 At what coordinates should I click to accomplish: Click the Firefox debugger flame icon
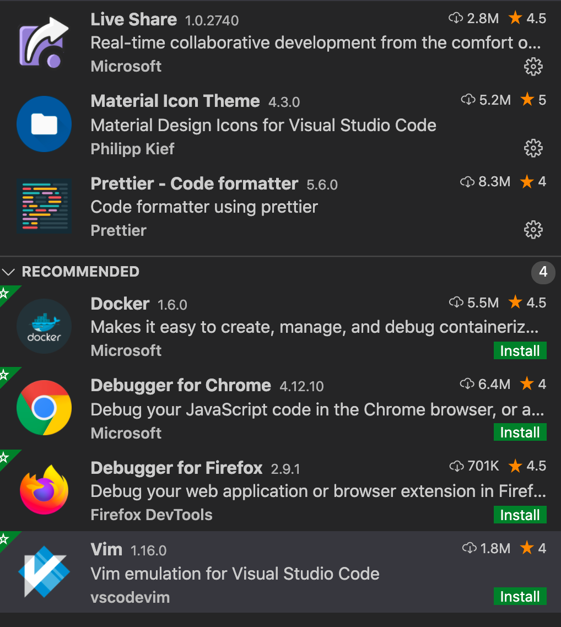(x=44, y=489)
